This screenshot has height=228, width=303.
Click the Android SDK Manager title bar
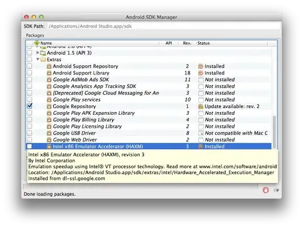[151, 17]
